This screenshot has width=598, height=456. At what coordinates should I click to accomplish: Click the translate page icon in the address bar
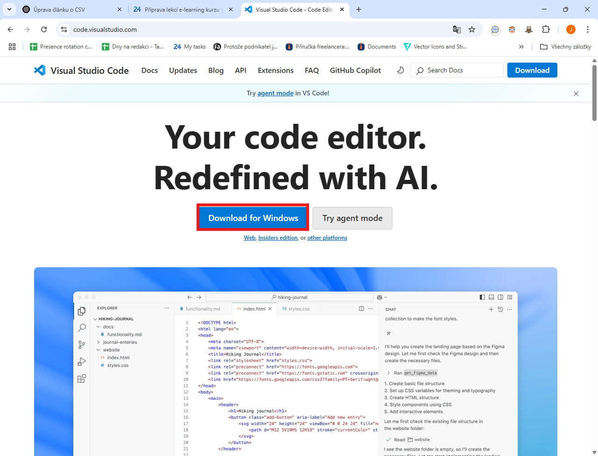457,29
